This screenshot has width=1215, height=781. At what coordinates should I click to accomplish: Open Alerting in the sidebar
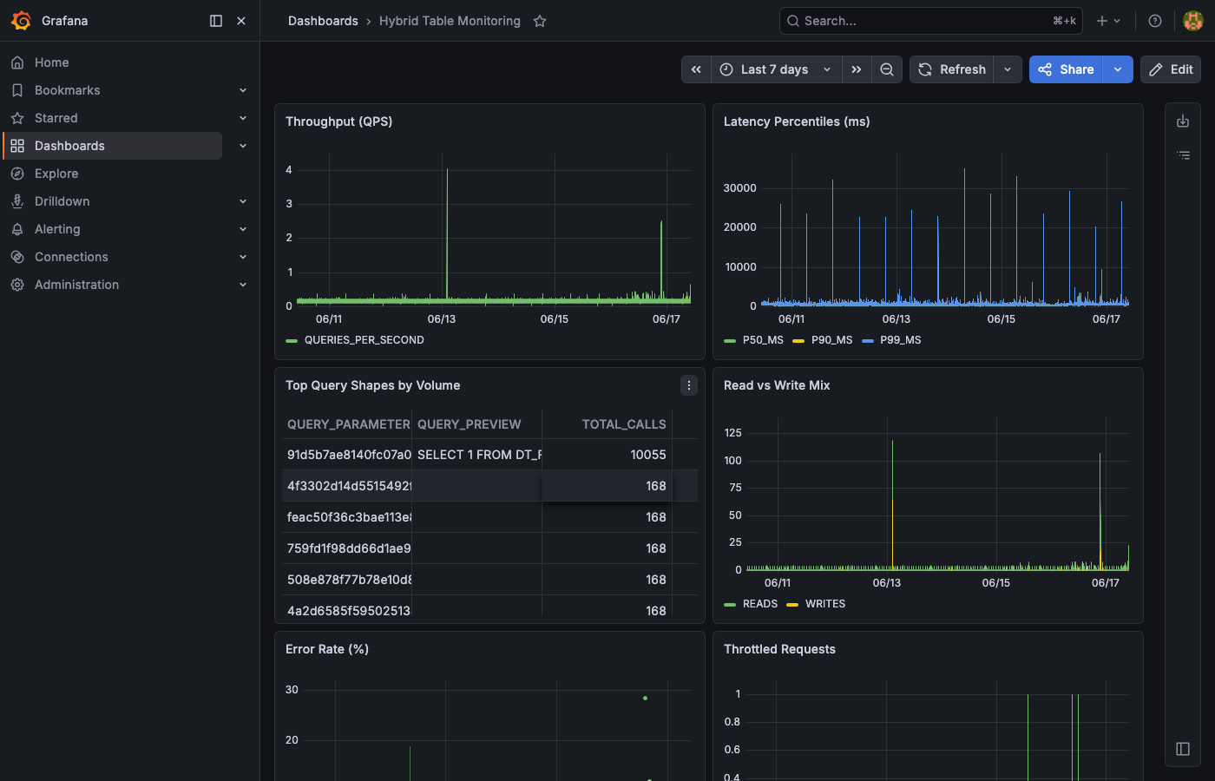[57, 229]
